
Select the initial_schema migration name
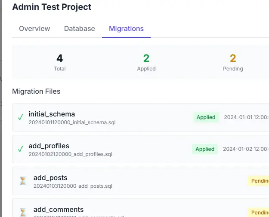pyautogui.click(x=52, y=114)
